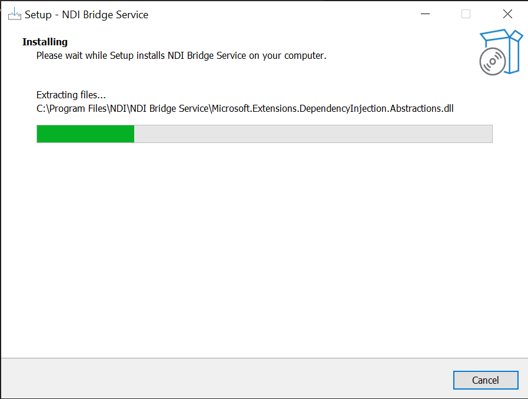The image size is (528, 399).
Task: Click the bold "Installing" heading
Action: (45, 42)
